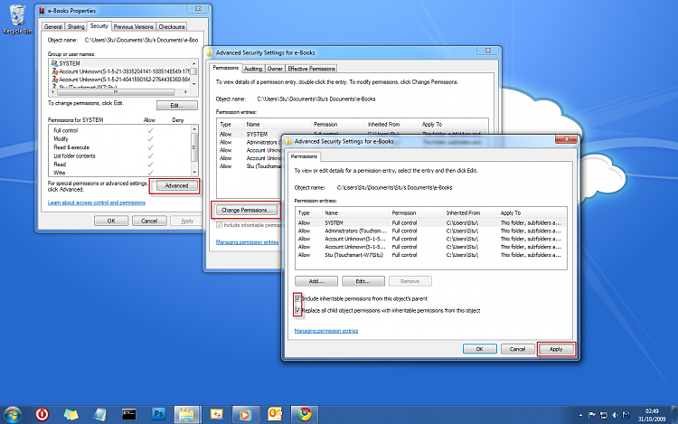This screenshot has width=678, height=424.
Task: Open Windows Media Player from the taskbar
Action: click(x=245, y=415)
